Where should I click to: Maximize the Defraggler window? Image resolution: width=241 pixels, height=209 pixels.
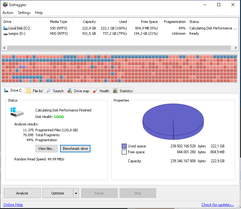pos(219,5)
